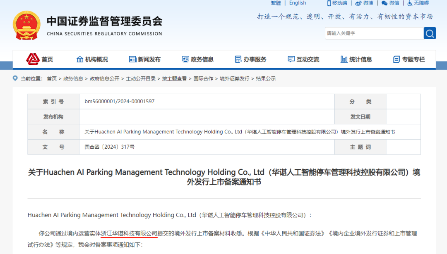Go to 首页 in the breadcrumb
The width and height of the screenshot is (447, 254).
(x=52, y=78)
